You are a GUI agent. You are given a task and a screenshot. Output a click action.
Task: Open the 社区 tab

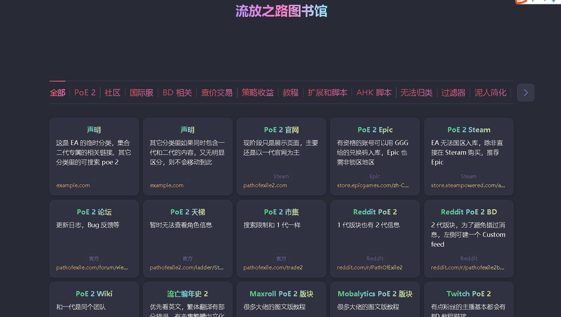113,93
